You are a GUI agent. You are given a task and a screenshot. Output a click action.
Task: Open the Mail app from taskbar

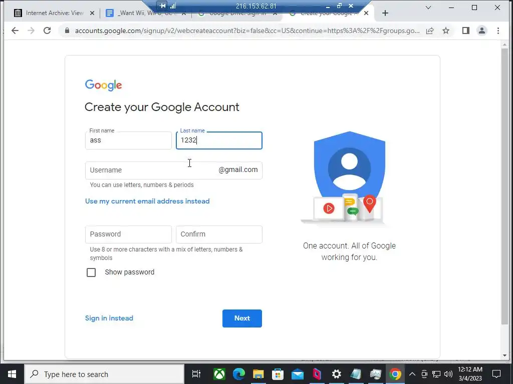click(298, 374)
